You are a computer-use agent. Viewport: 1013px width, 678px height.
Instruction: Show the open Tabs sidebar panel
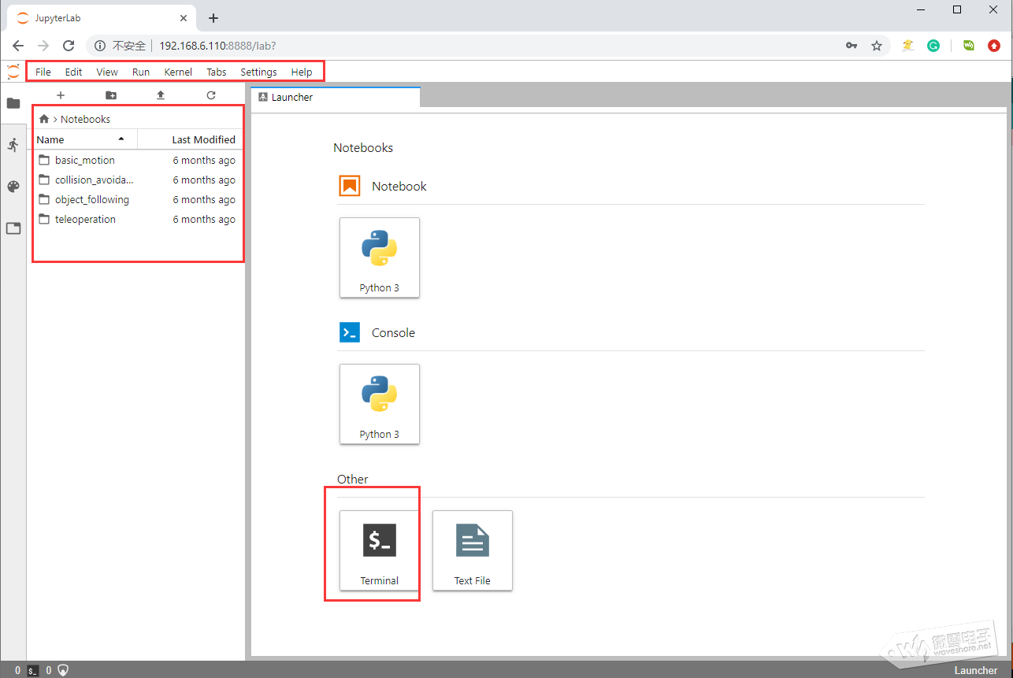tap(13, 228)
